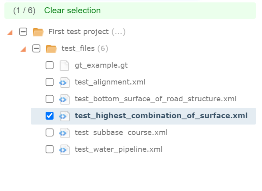The height and width of the screenshot is (191, 262).
Task: Click the test_files folder icon
Action: (51, 49)
